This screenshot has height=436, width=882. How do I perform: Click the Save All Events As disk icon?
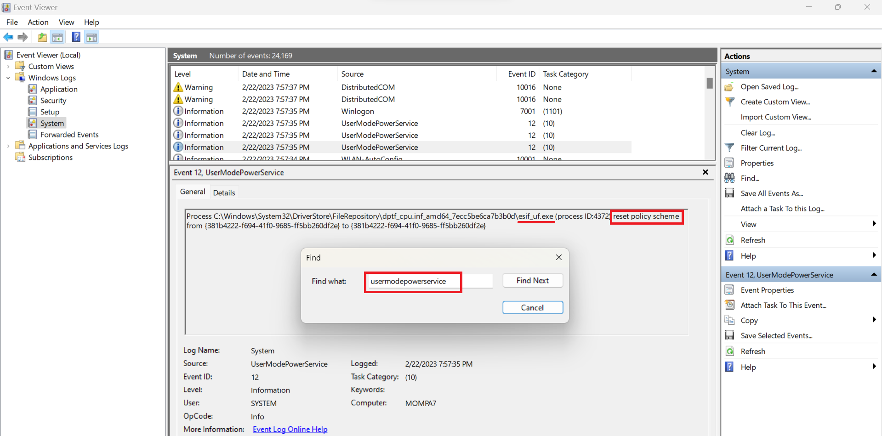729,193
